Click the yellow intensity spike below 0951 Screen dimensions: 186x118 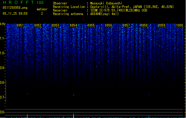pyautogui.click(x=28, y=116)
